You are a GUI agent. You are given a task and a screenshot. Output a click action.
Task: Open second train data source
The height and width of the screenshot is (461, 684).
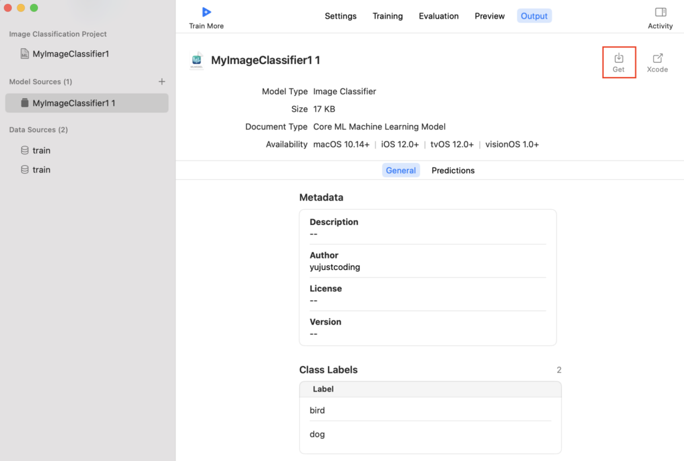coord(41,170)
